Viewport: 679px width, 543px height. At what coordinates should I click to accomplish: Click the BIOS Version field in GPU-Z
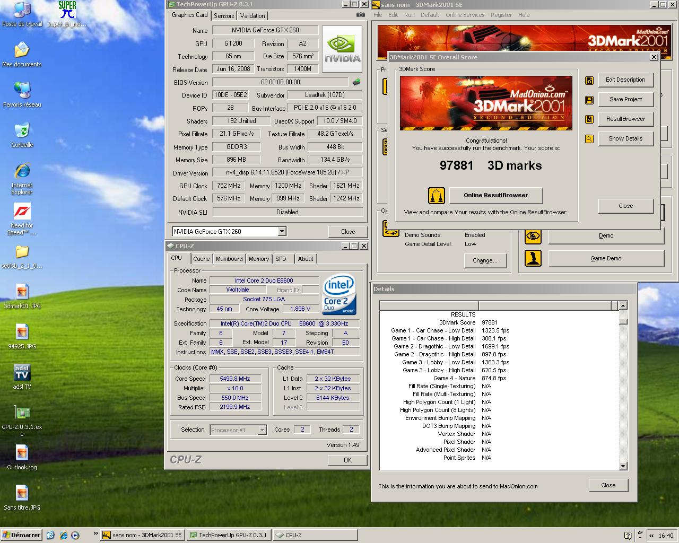(281, 82)
